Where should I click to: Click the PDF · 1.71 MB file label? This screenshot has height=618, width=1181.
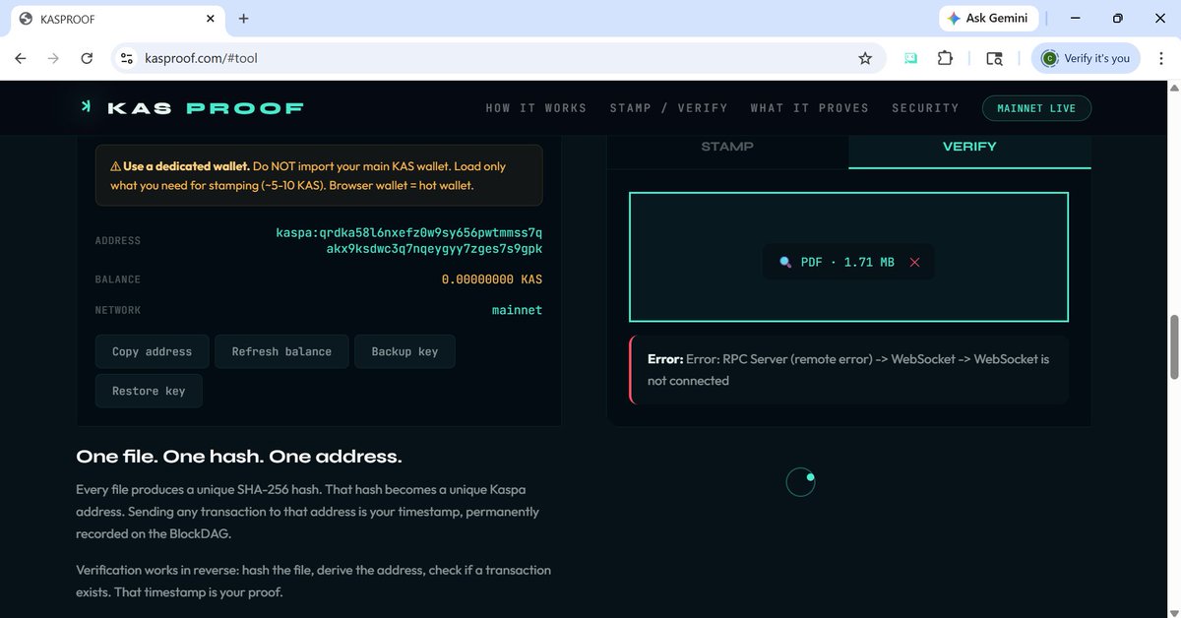click(847, 262)
